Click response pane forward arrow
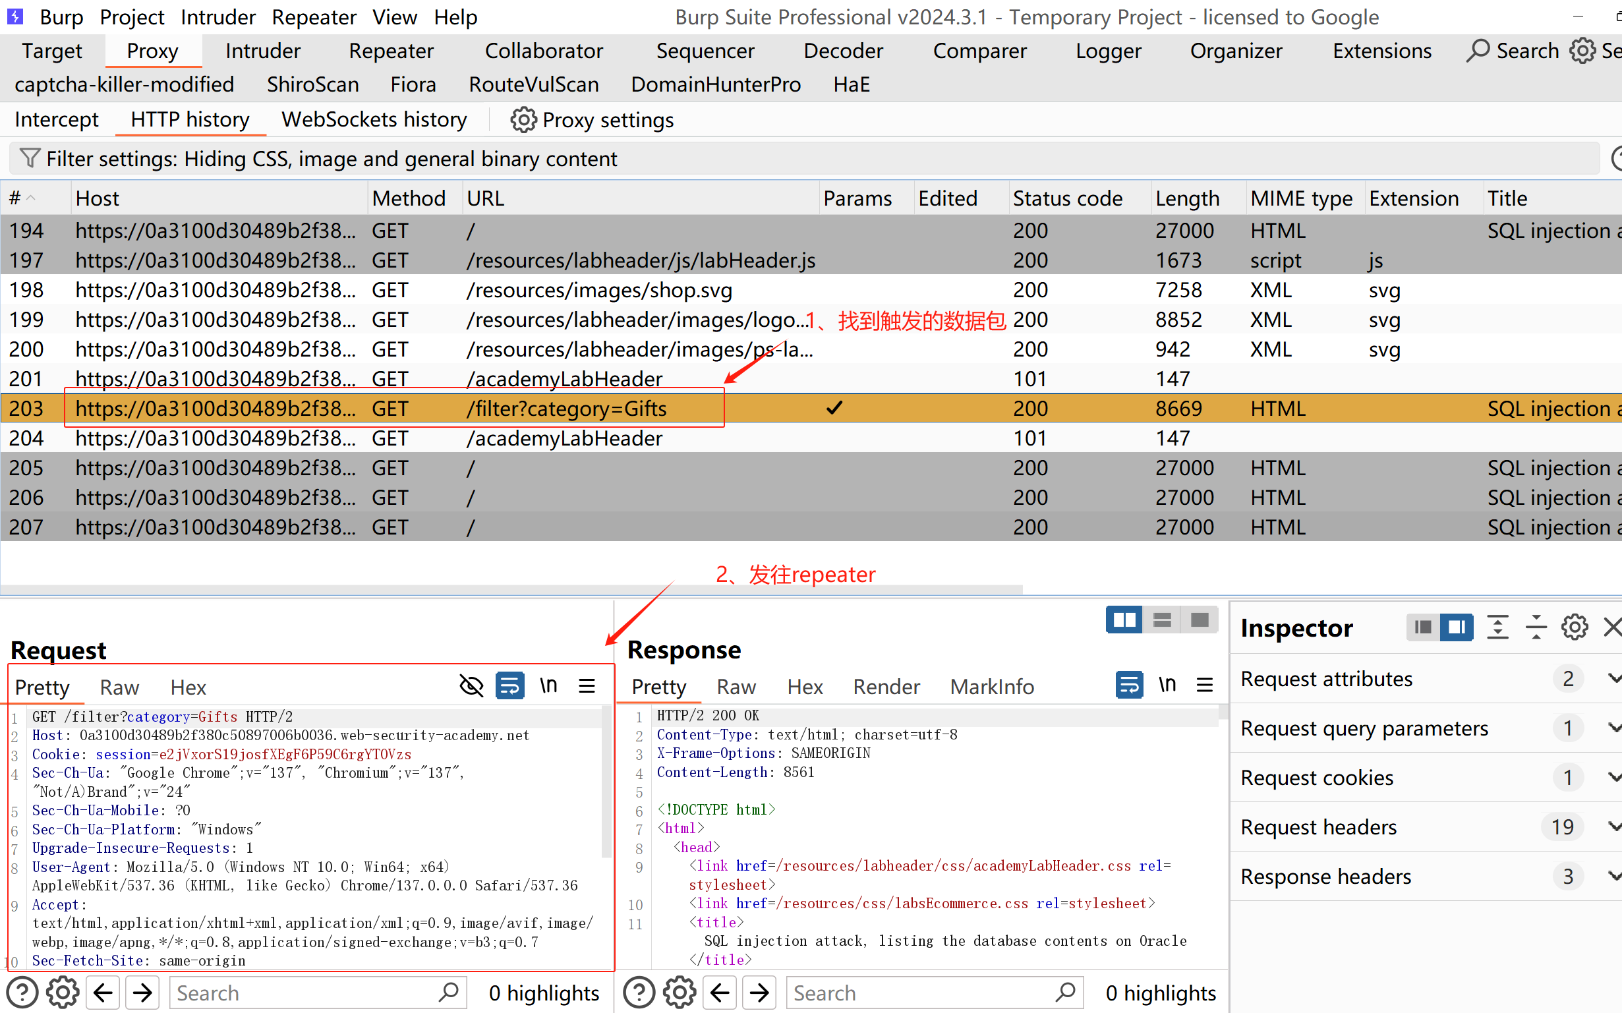The image size is (1622, 1013). (x=759, y=992)
